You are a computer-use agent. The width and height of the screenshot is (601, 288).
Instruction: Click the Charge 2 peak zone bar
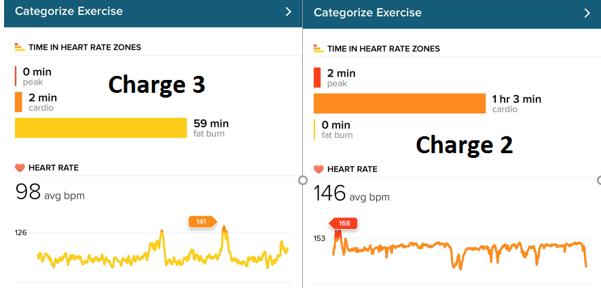(317, 77)
